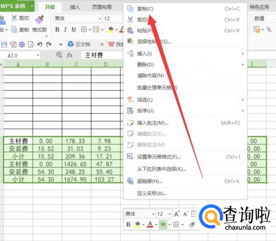Open the Name Box dropdown showing A10

tap(38, 55)
